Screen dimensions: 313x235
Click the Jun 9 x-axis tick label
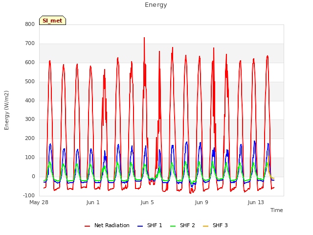[x=201, y=202]
